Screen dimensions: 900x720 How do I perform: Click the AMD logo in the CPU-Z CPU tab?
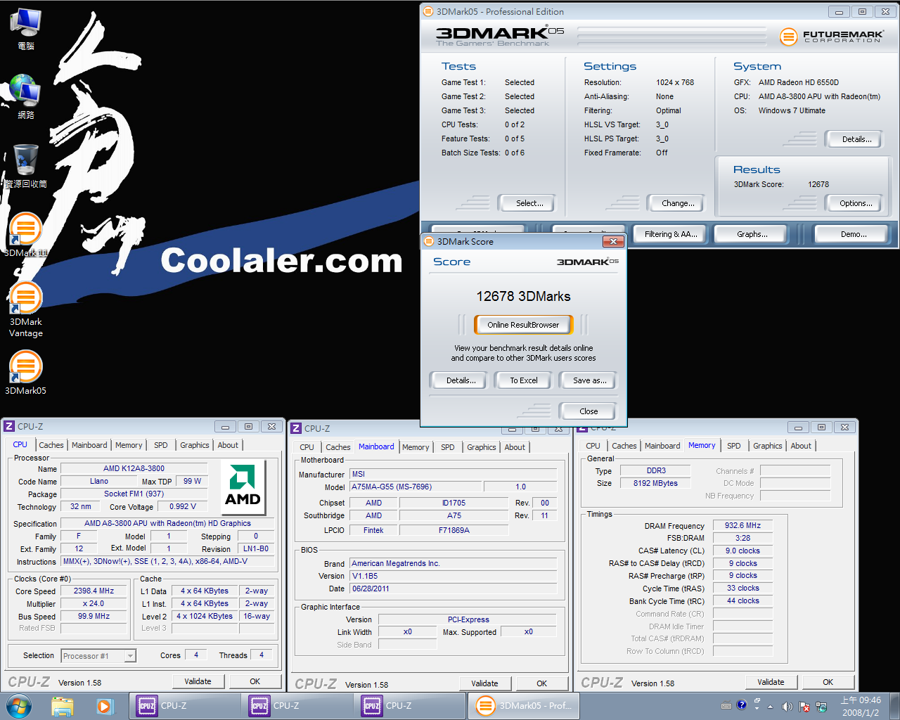pos(243,487)
